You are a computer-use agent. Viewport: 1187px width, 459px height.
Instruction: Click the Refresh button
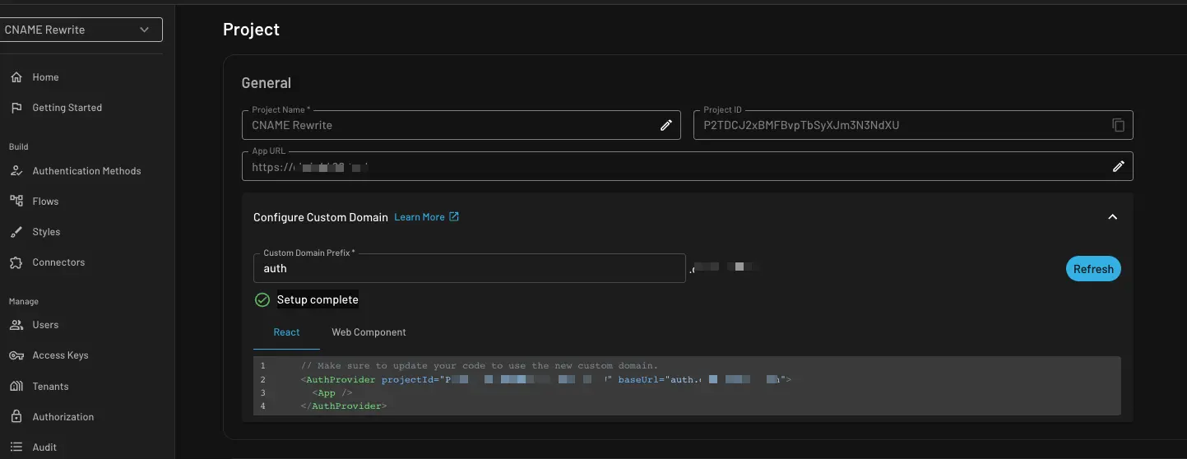(1093, 269)
